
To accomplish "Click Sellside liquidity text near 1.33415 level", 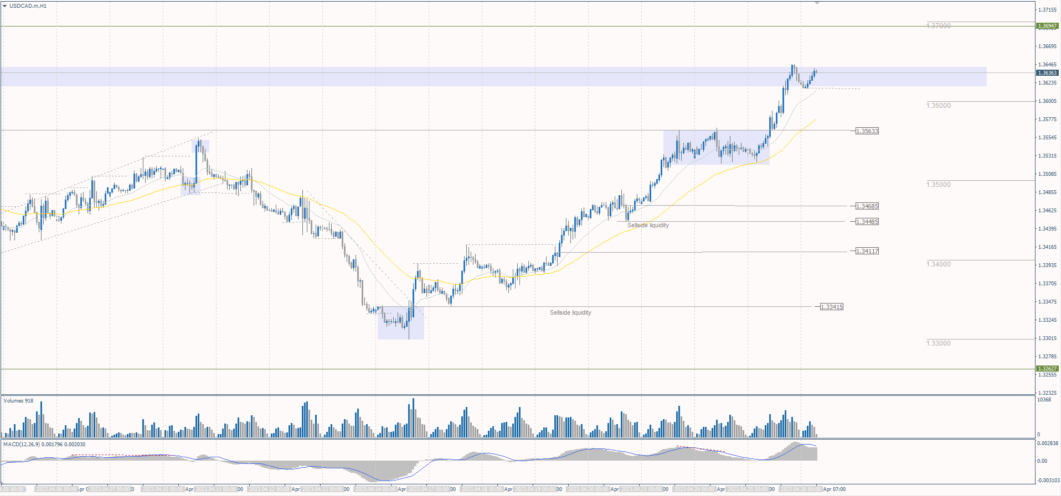I will (570, 313).
